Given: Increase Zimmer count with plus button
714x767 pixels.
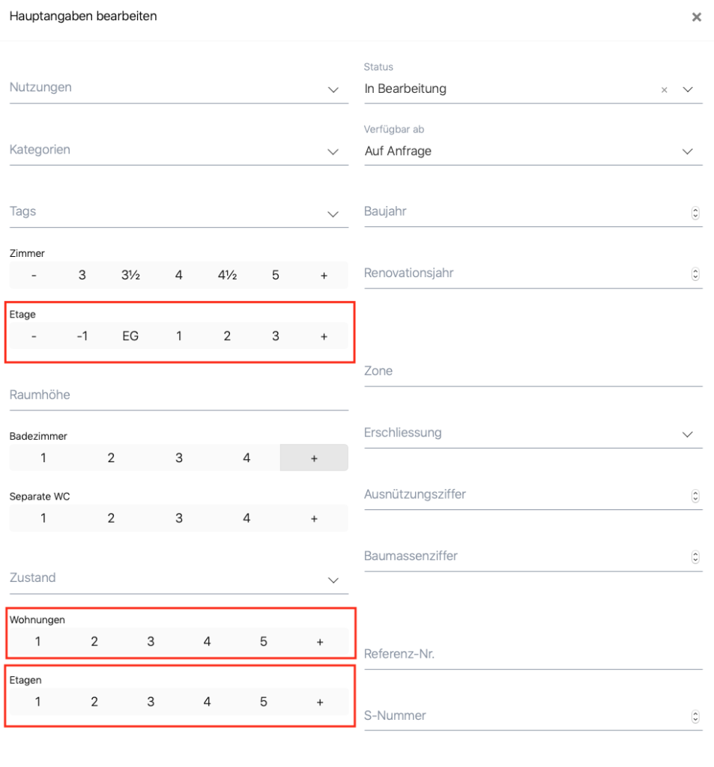Looking at the screenshot, I should click(x=324, y=276).
